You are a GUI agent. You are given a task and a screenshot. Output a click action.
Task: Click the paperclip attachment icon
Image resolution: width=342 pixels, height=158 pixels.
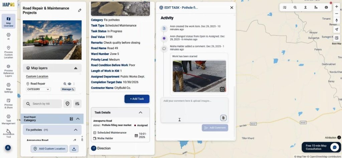point(223,118)
